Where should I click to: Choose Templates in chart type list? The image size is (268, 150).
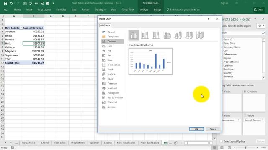pyautogui.click(x=113, y=37)
